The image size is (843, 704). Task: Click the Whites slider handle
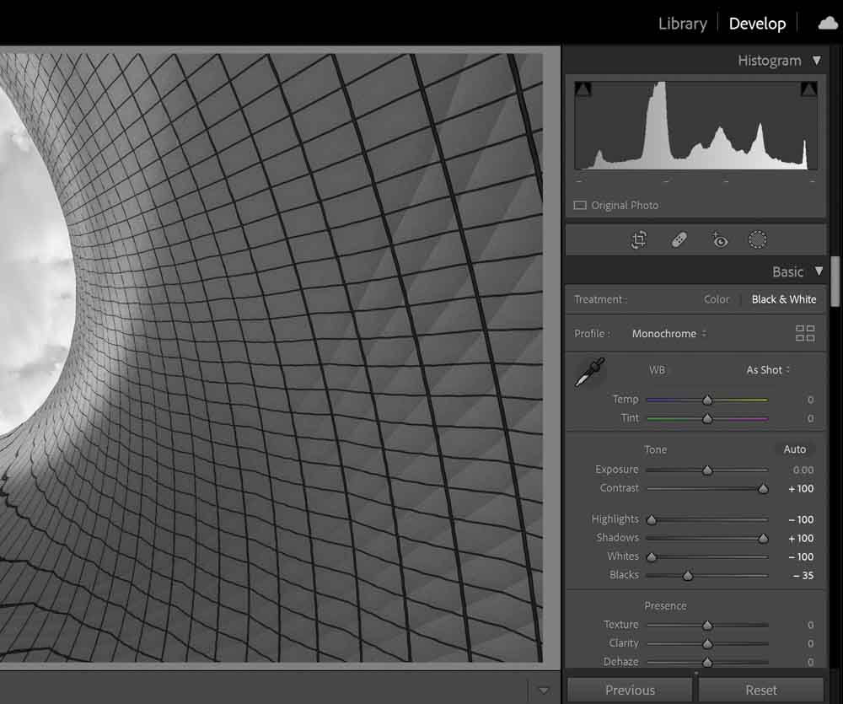point(652,556)
